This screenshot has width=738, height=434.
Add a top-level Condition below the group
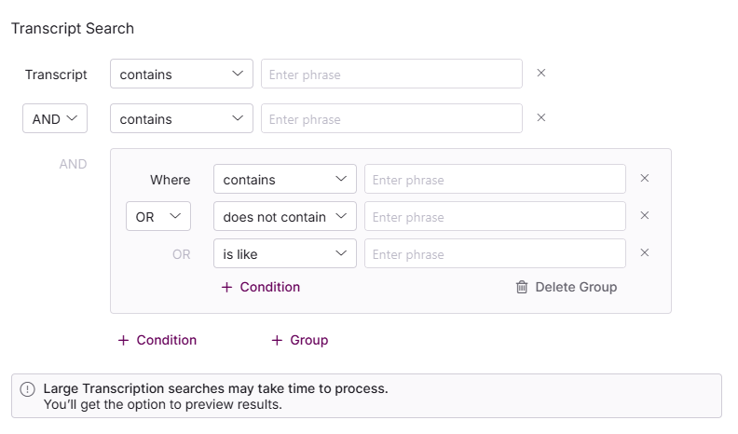pos(157,340)
